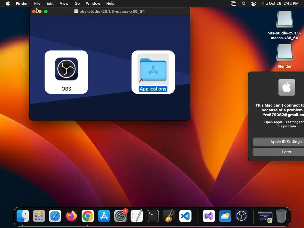Open Spotlight search in menu bar
304x228 pixels.
[244, 4]
